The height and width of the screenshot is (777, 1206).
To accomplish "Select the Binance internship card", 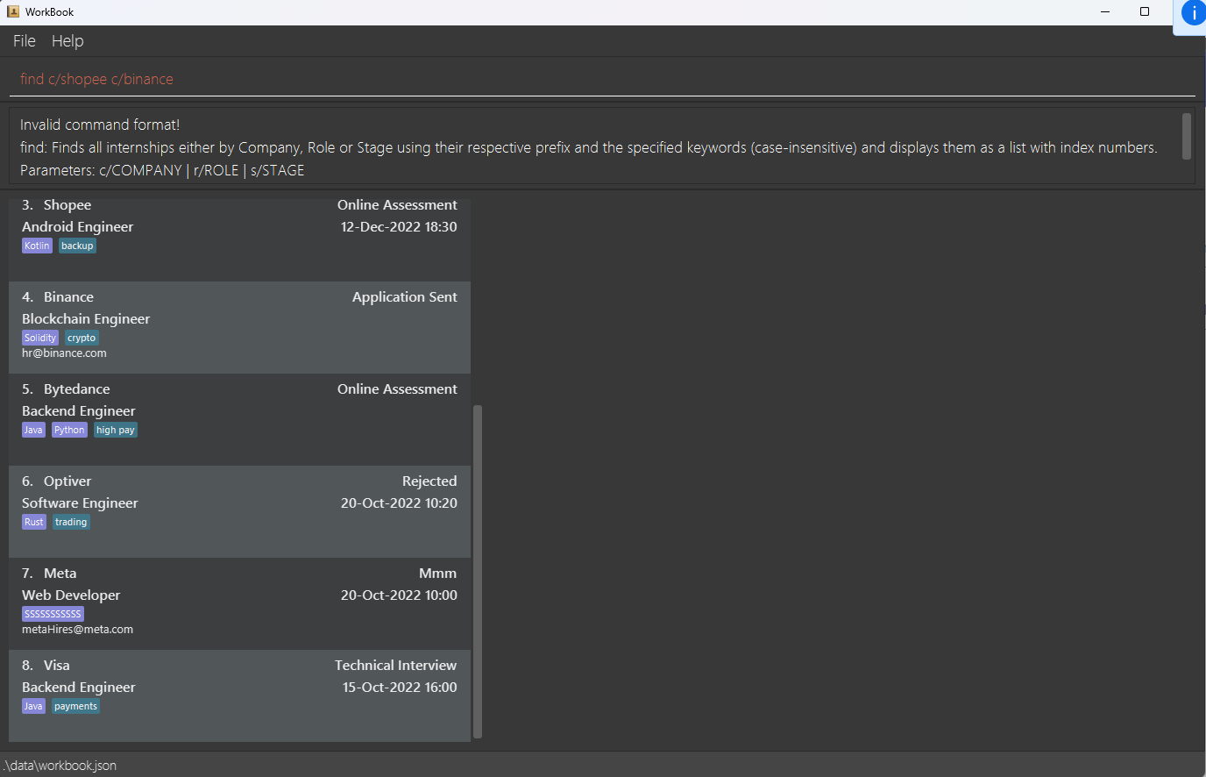I will coord(239,328).
